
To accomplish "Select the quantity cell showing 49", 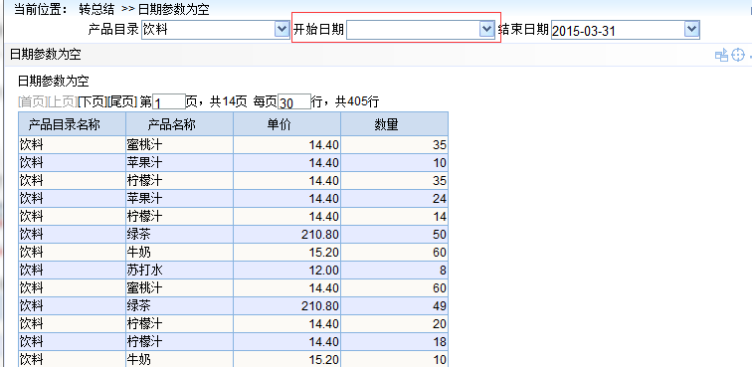I will pos(394,305).
